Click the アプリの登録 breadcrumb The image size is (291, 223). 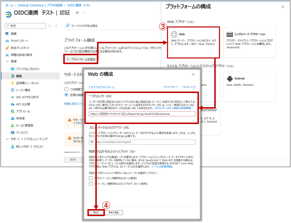tap(55, 5)
